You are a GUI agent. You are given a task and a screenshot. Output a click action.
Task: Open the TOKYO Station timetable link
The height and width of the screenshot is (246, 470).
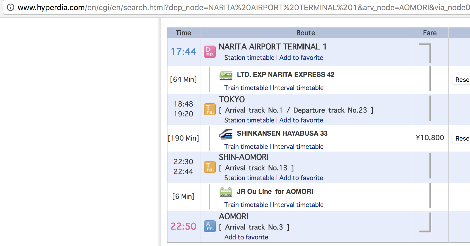[249, 120]
